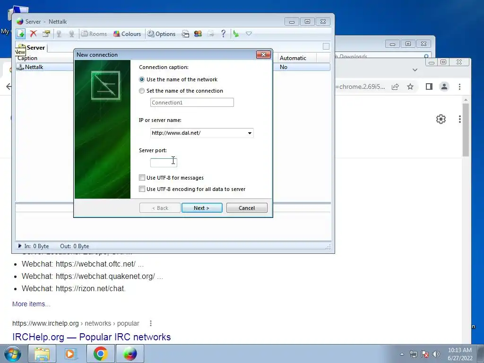
Task: Check 'Use UTF-8 encoding for all data'
Action: click(x=142, y=189)
